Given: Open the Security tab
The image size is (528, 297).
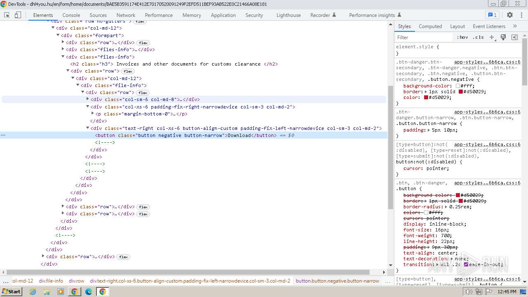Looking at the screenshot, I should pos(254,15).
